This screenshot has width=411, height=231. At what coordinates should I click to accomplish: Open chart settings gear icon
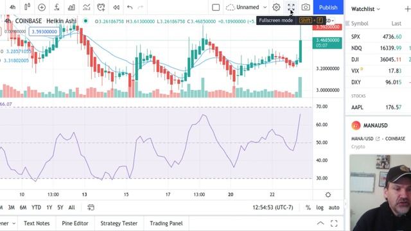(276, 7)
